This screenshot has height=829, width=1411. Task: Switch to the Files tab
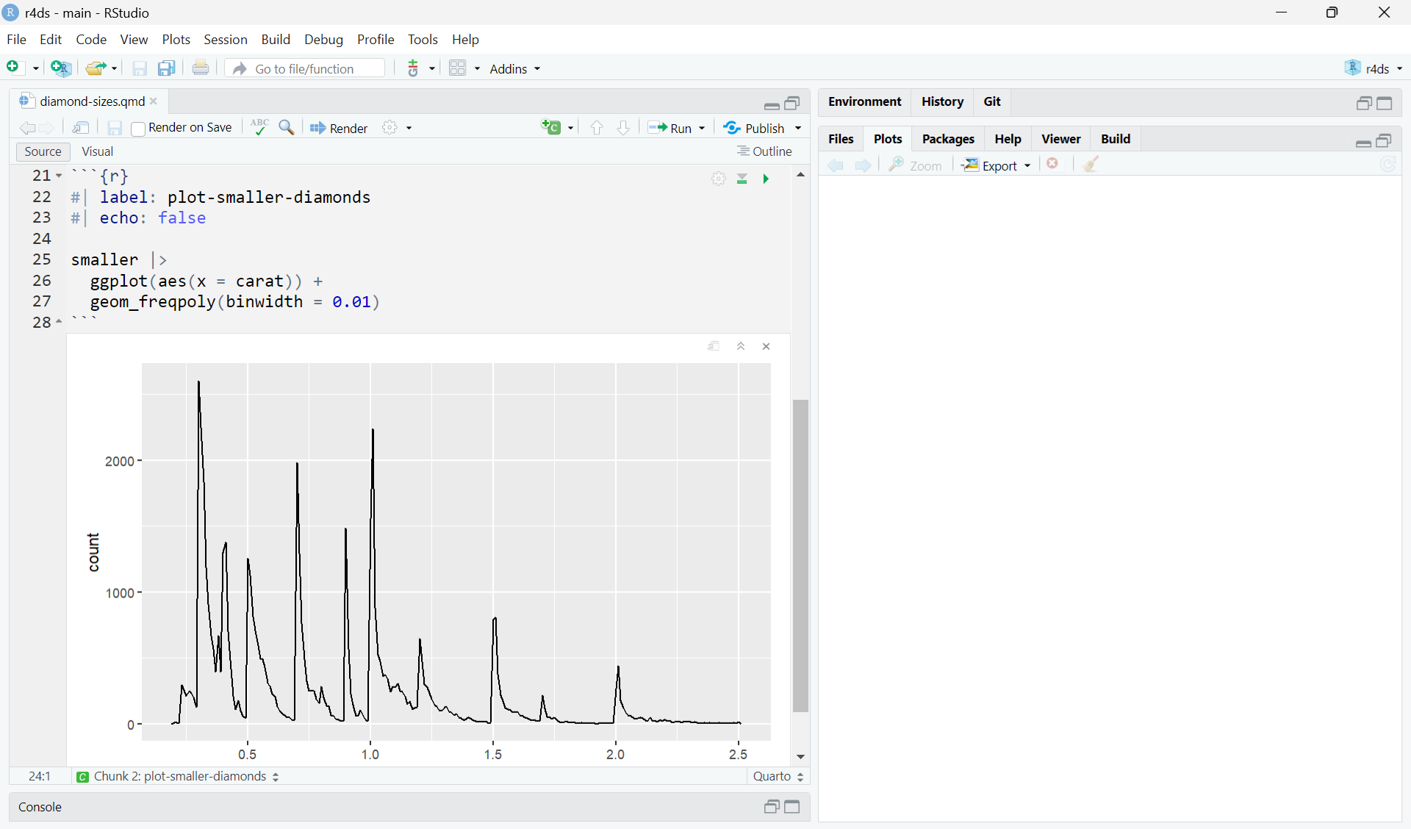[x=841, y=139]
